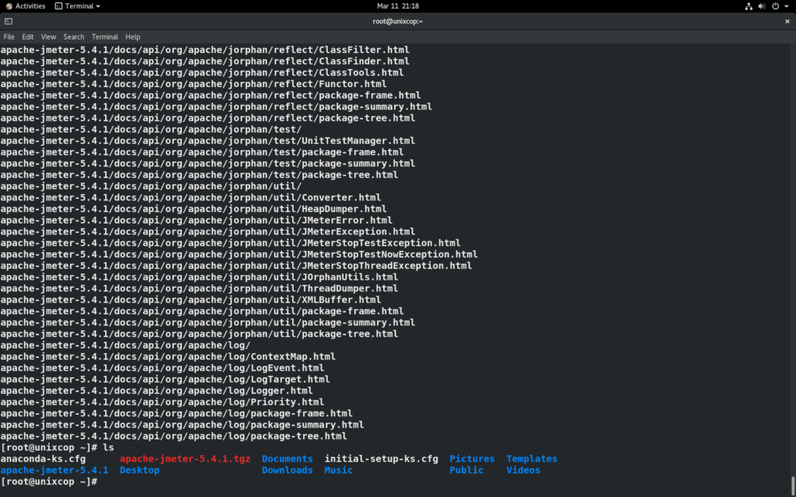Click the Pictures directory name
This screenshot has width=796, height=497.
(x=472, y=458)
